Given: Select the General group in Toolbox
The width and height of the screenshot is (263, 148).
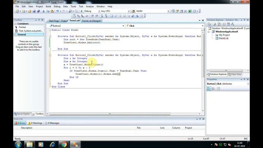Looking at the screenshot, I should tap(29, 35).
